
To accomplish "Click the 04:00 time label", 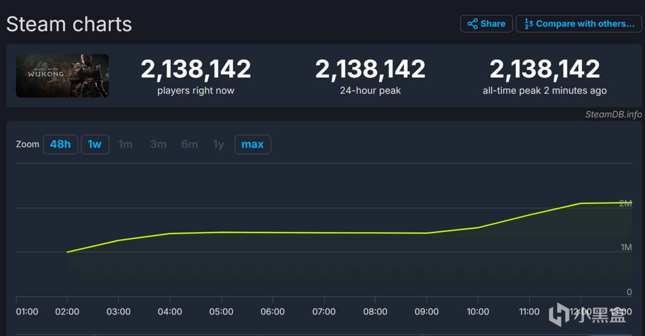I will pos(170,311).
